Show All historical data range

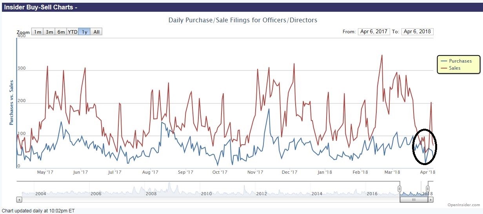pyautogui.click(x=96, y=32)
